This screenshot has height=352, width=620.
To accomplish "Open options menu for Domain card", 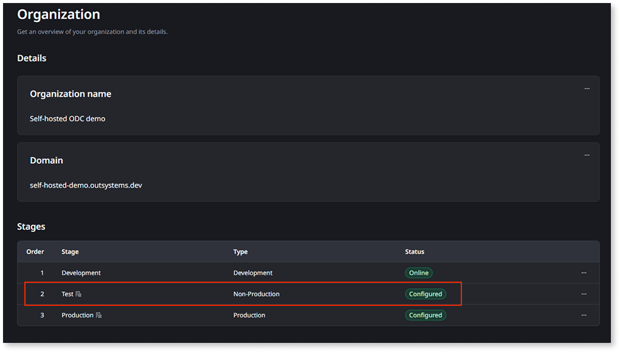I will 587,155.
